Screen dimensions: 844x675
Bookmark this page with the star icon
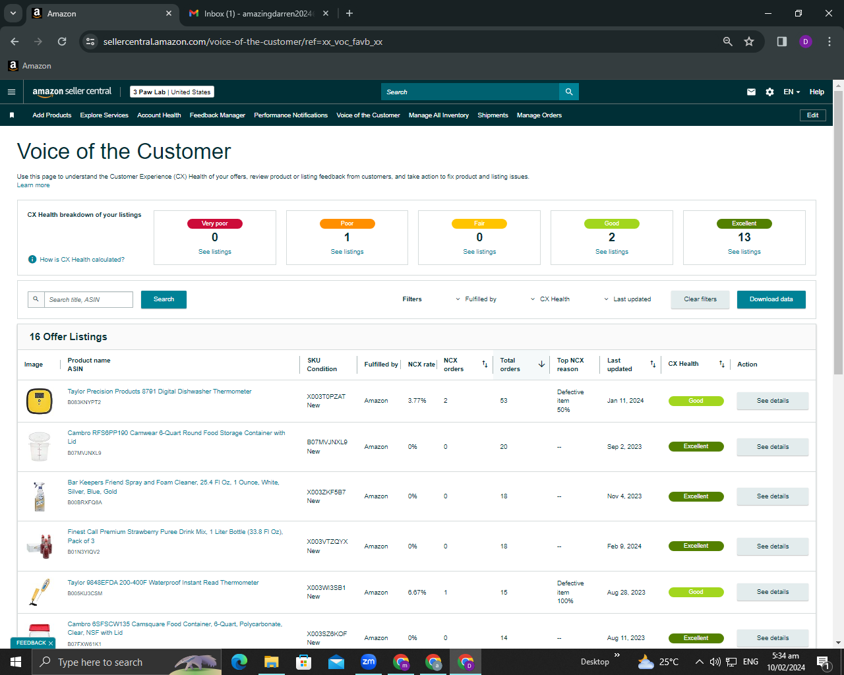click(749, 42)
